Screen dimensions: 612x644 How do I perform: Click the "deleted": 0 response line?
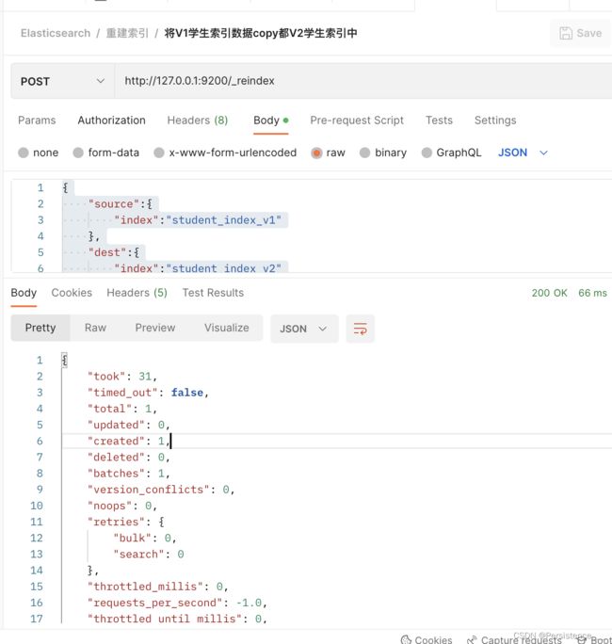[x=129, y=458]
